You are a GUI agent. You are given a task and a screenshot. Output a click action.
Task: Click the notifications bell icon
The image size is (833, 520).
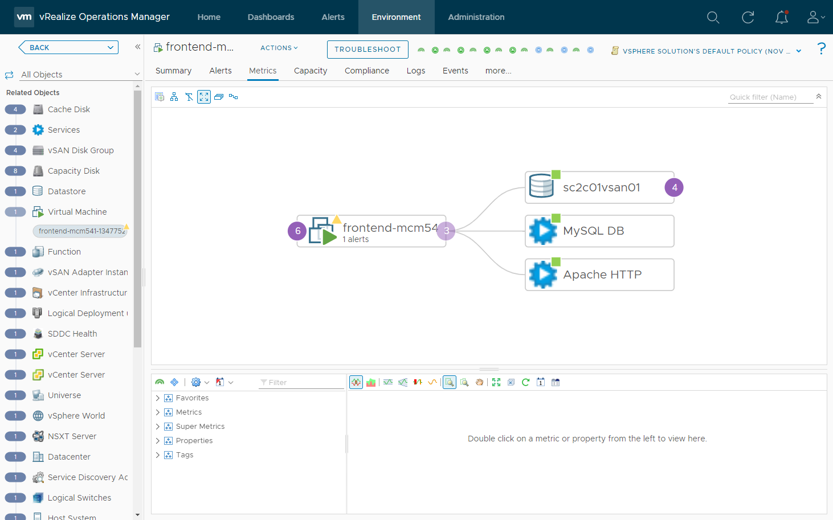pyautogui.click(x=781, y=18)
